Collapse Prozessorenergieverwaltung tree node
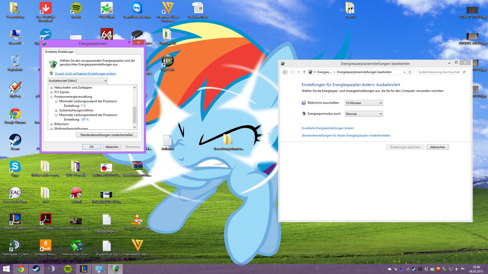Screen dimensions: 488x274 [51, 97]
